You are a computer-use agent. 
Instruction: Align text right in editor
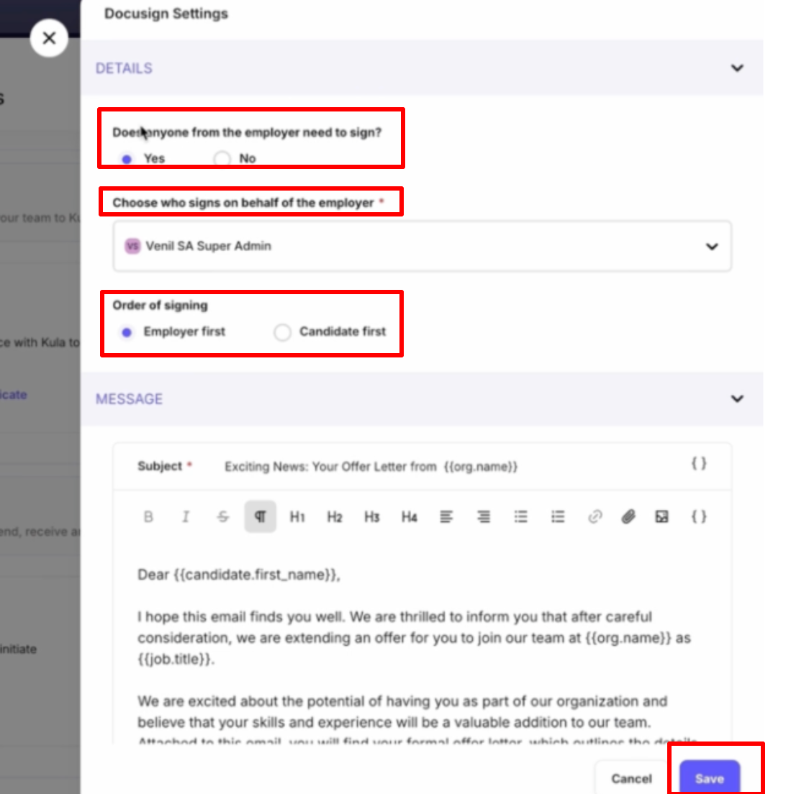click(484, 516)
